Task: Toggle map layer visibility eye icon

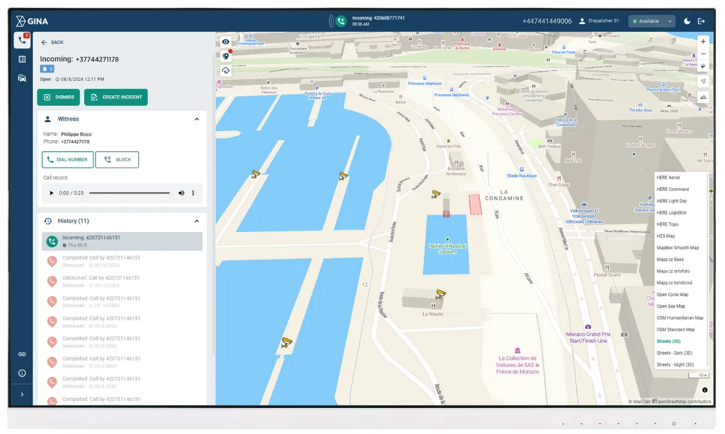Action: point(226,42)
